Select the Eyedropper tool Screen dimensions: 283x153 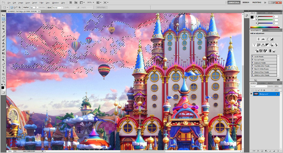click(3, 32)
